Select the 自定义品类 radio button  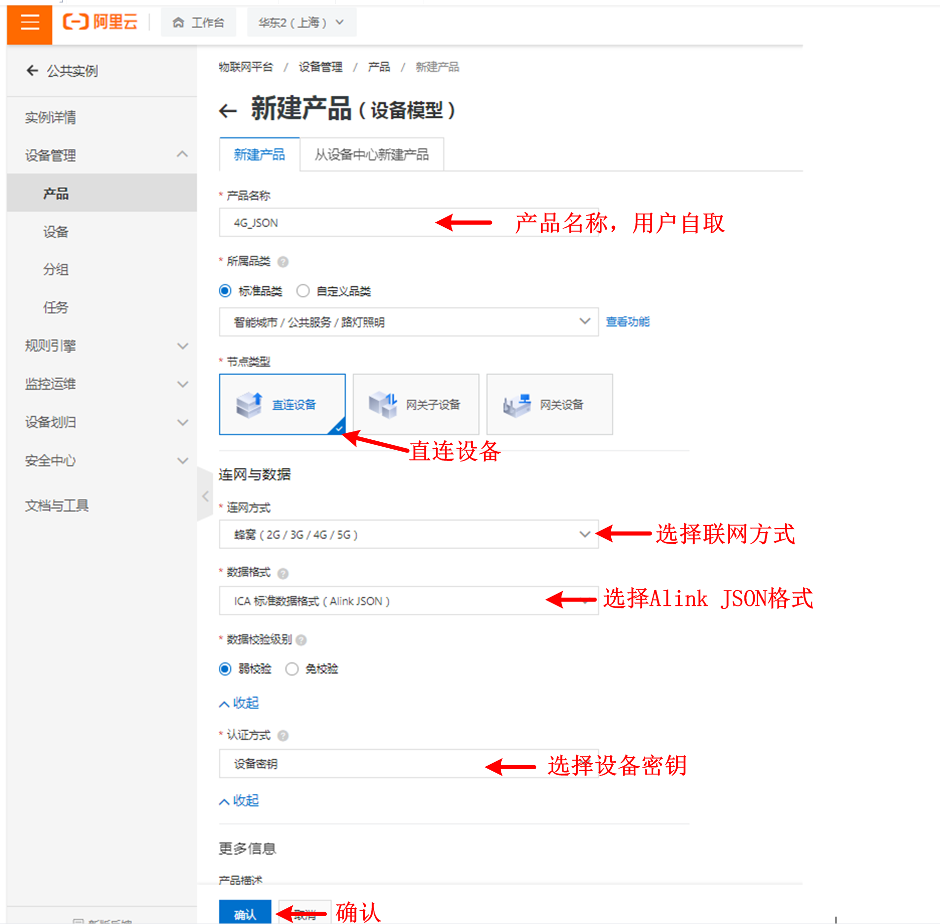point(303,291)
